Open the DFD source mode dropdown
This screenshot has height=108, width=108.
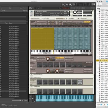coord(41,58)
